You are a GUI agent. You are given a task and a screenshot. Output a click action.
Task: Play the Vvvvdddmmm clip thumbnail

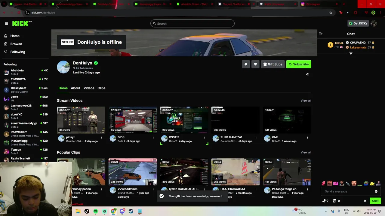133,172
